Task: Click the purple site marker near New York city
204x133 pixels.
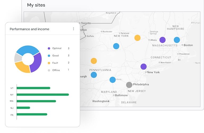Action: pos(144,66)
